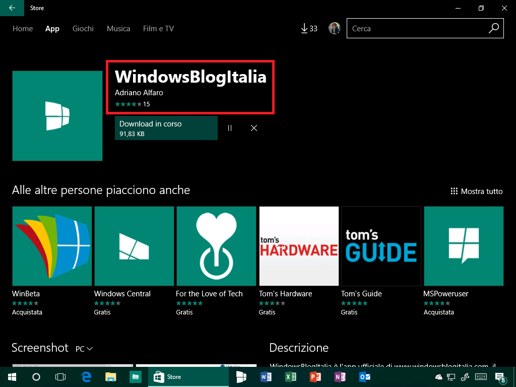Launch PowerPoint from the taskbar
516x387 pixels.
point(315,377)
